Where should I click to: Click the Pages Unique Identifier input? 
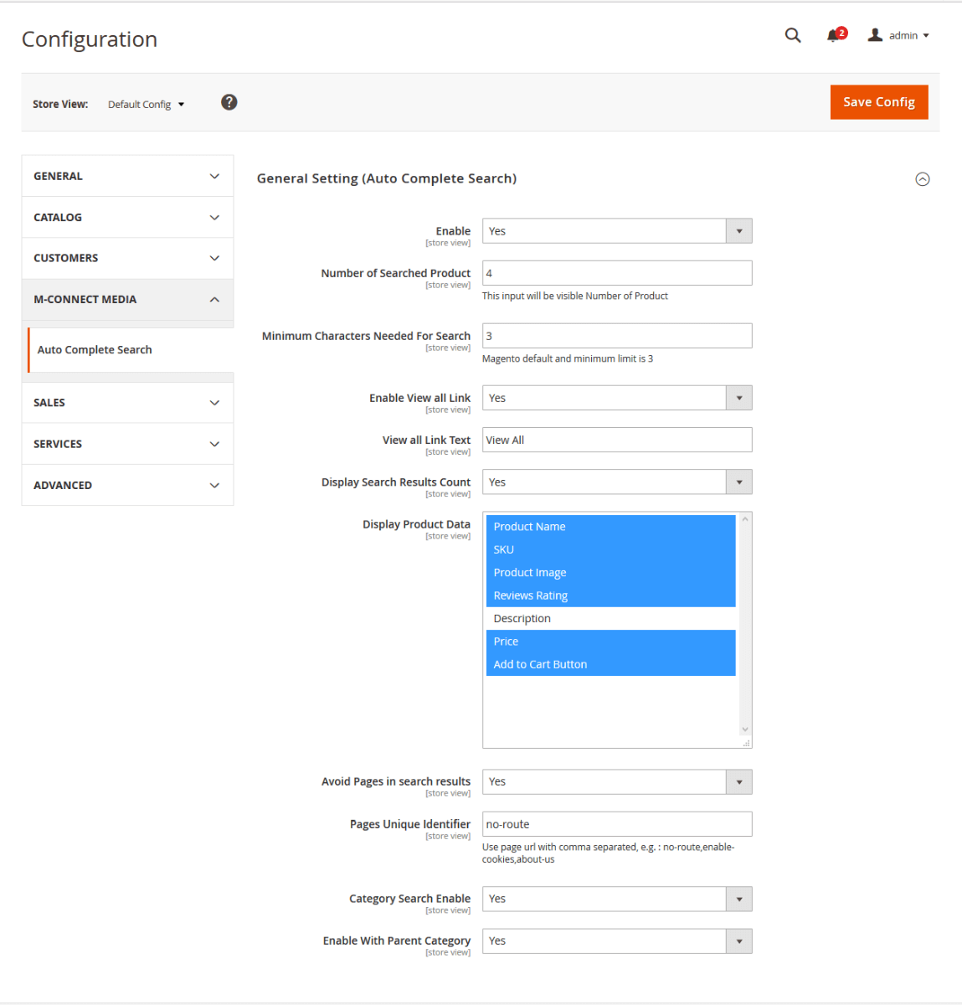[x=616, y=824]
